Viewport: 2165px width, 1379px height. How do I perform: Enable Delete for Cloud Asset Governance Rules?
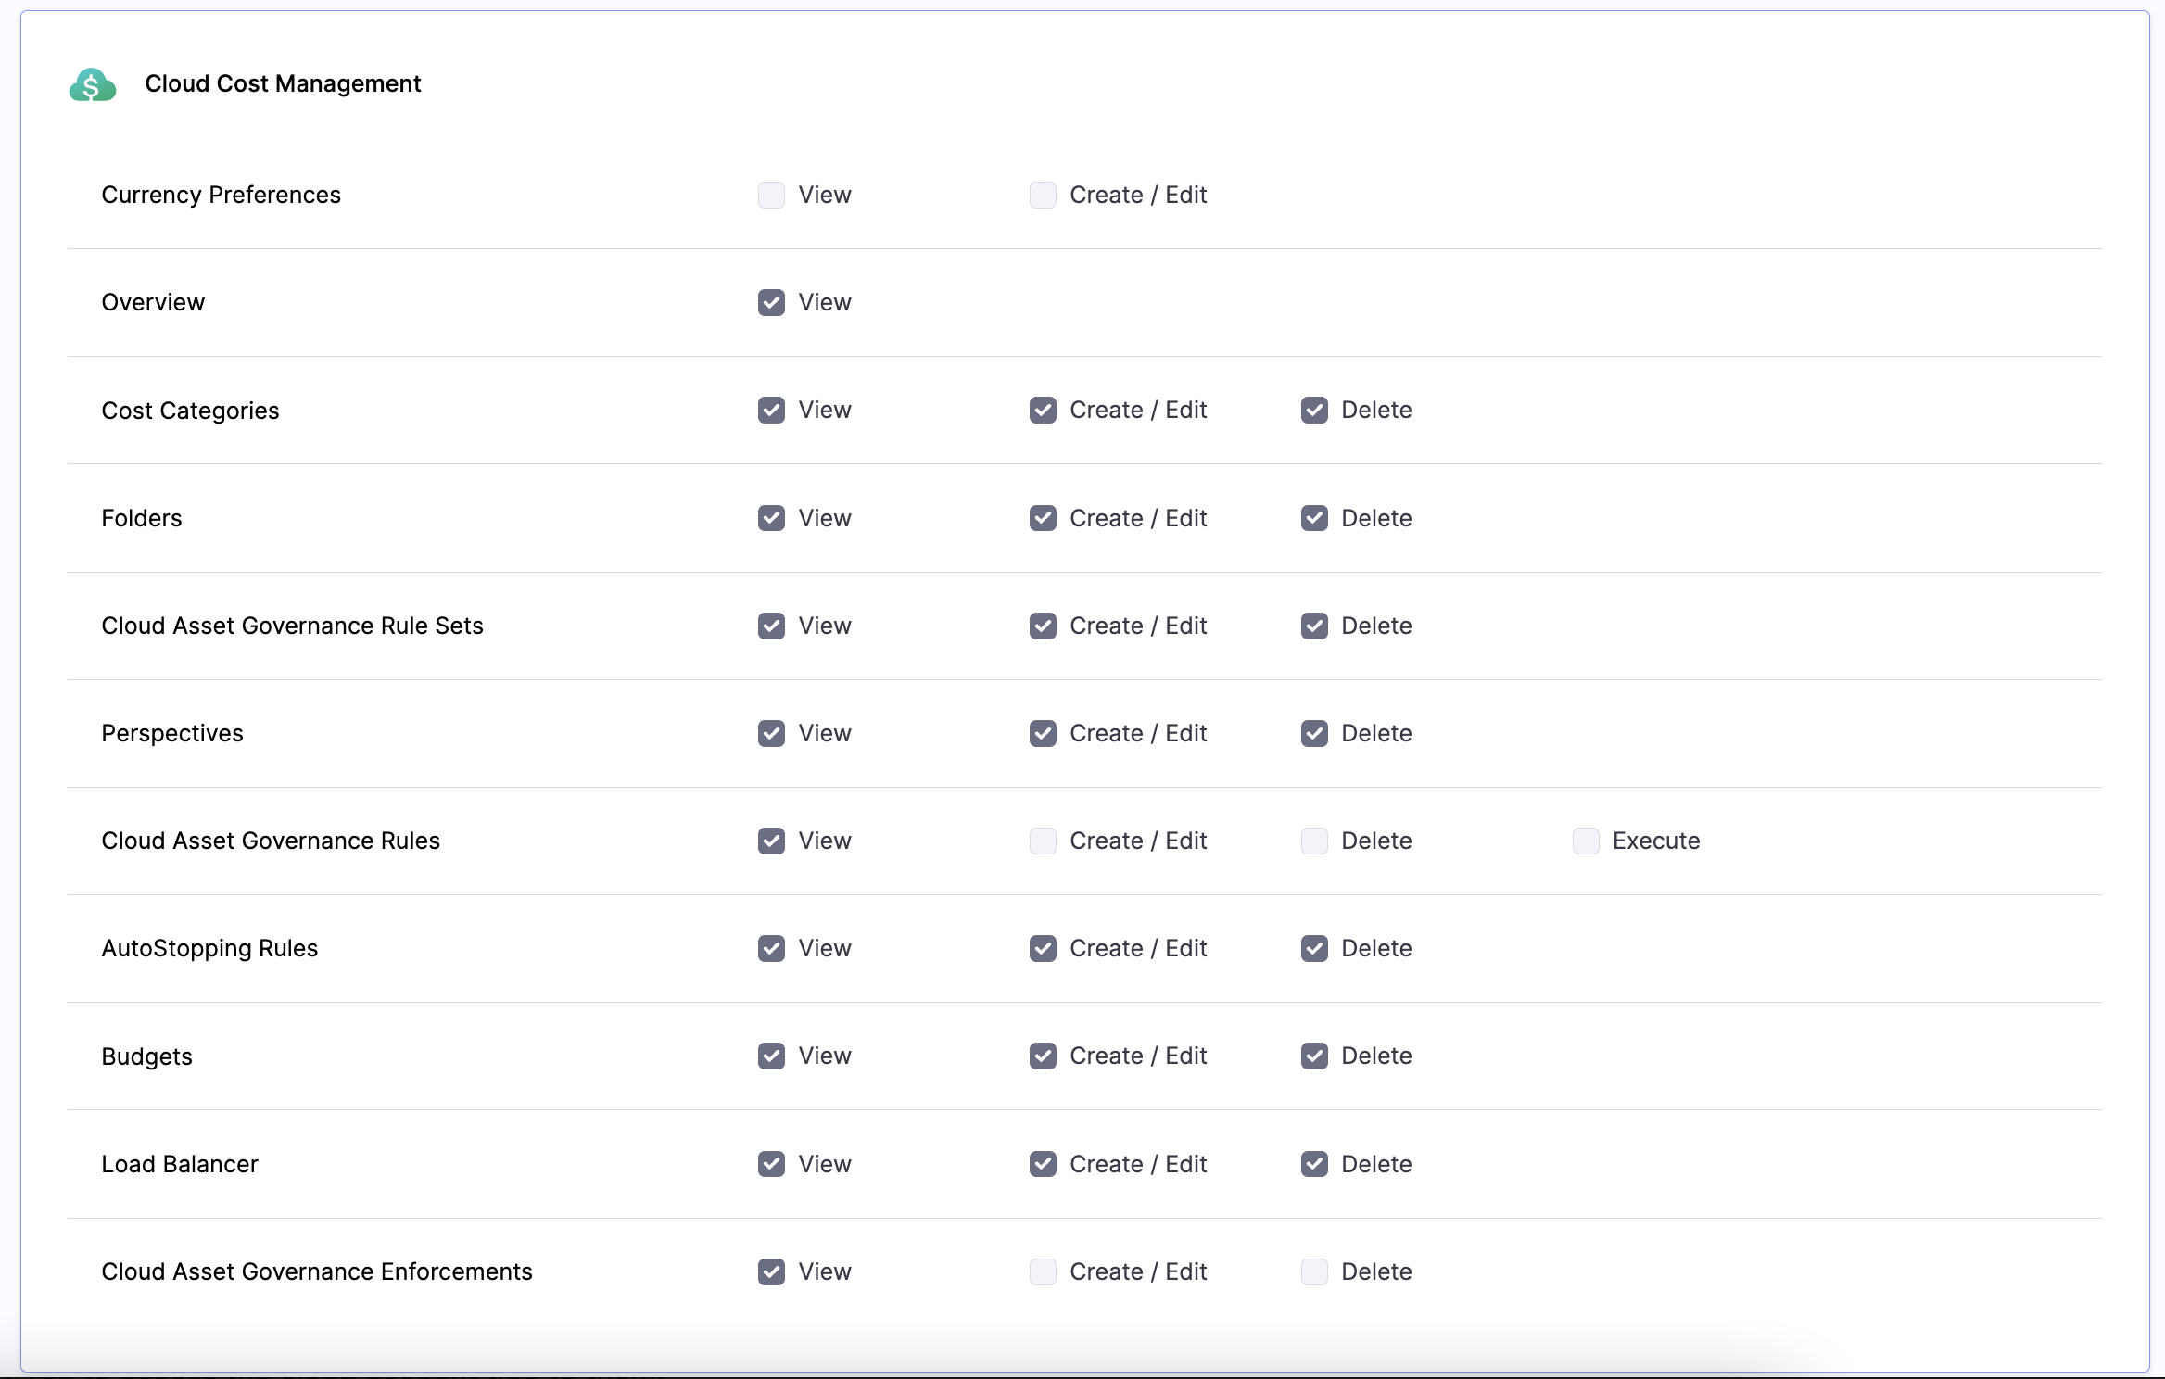tap(1314, 841)
